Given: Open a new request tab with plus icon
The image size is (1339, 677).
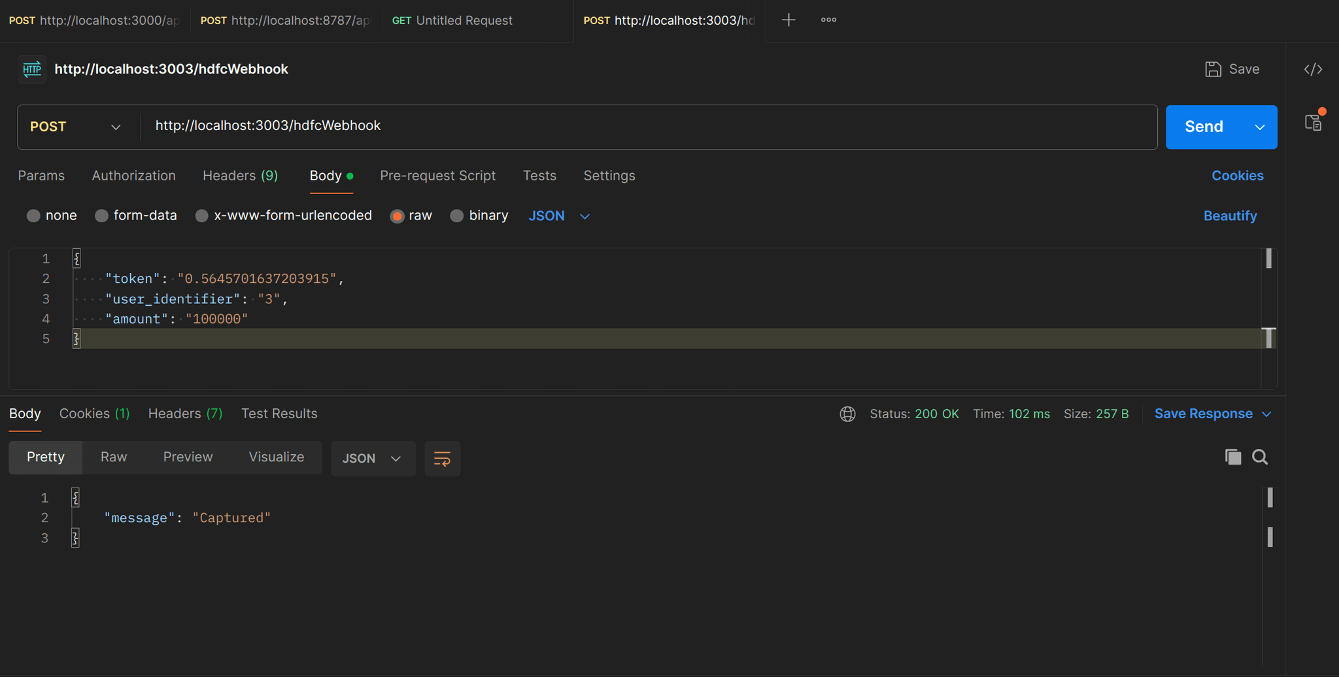Looking at the screenshot, I should 788,20.
